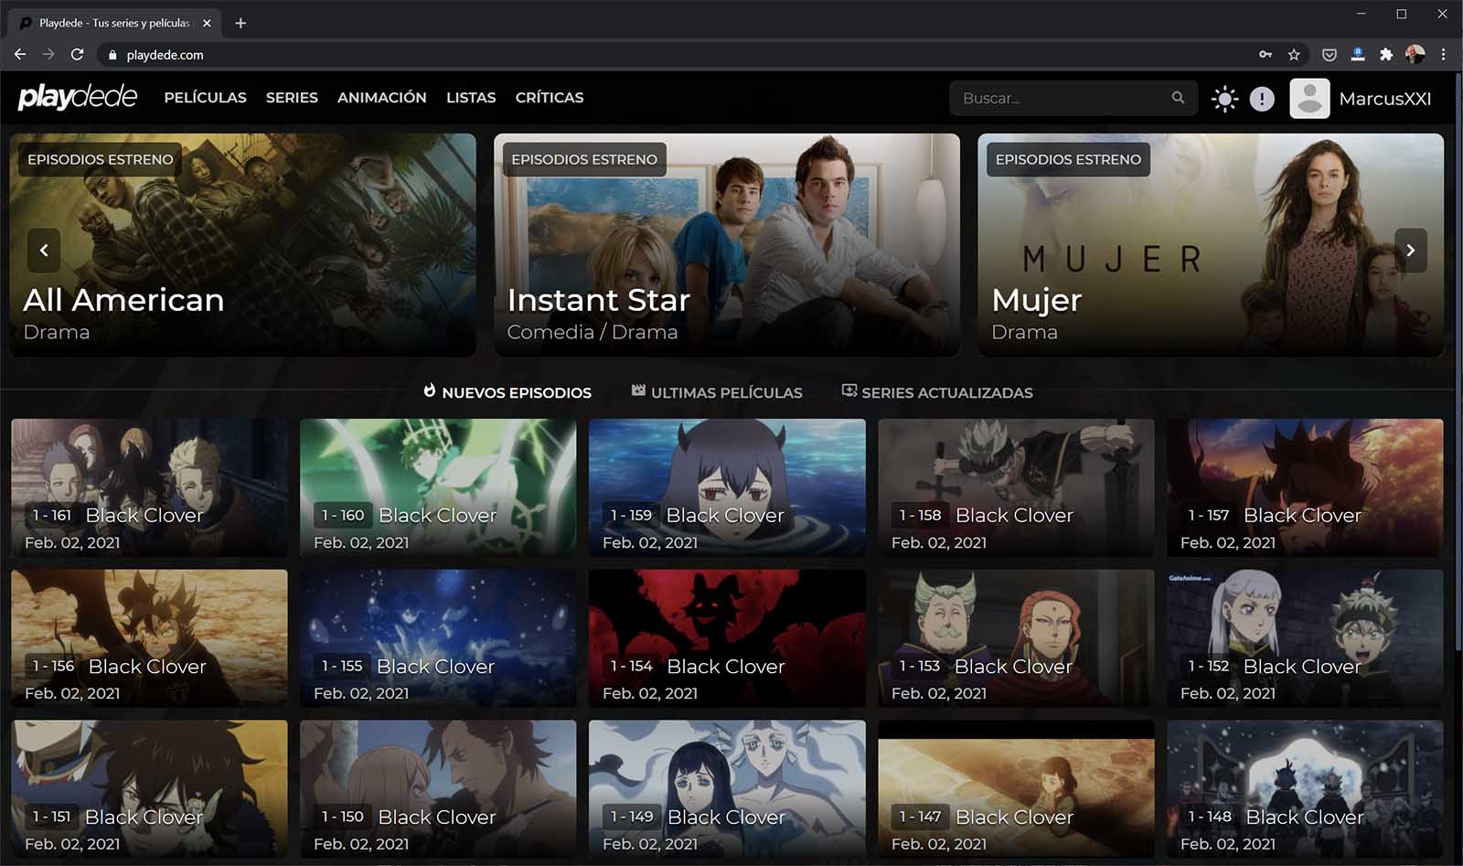Open the Chrome profile avatar
Viewport: 1463px width, 866px height.
tap(1415, 55)
